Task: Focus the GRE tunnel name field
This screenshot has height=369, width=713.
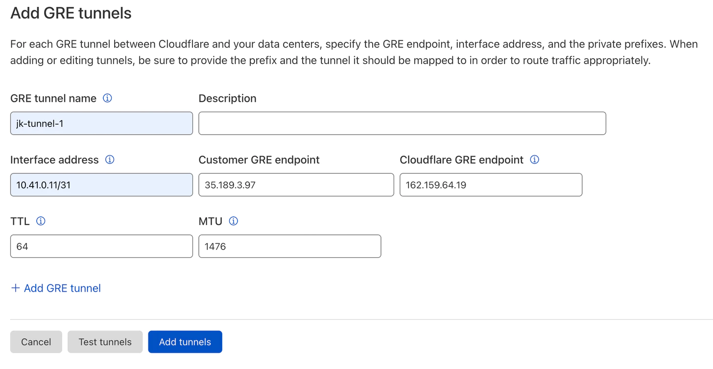Action: pos(101,123)
